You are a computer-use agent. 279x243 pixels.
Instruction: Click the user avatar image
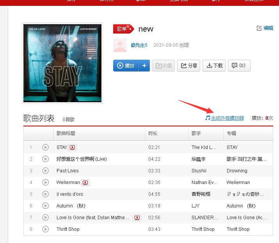pyautogui.click(x=120, y=45)
